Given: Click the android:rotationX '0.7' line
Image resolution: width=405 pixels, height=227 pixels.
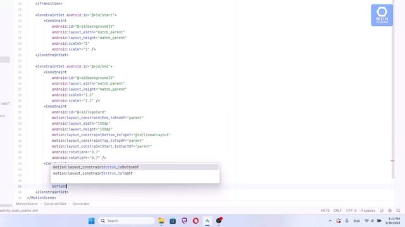Looking at the screenshot, I should [76, 152].
